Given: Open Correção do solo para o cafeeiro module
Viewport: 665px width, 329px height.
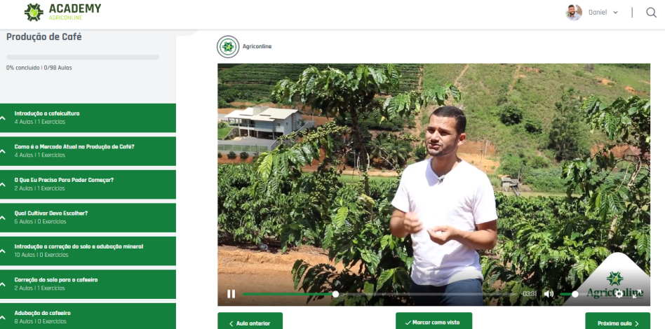Looking at the screenshot, I should [88, 284].
